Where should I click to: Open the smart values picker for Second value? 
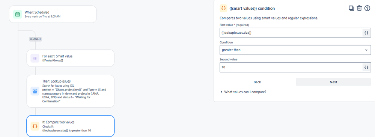[366, 68]
